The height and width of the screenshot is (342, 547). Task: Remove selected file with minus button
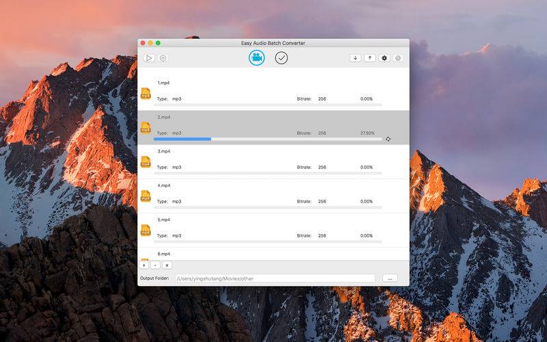point(155,265)
